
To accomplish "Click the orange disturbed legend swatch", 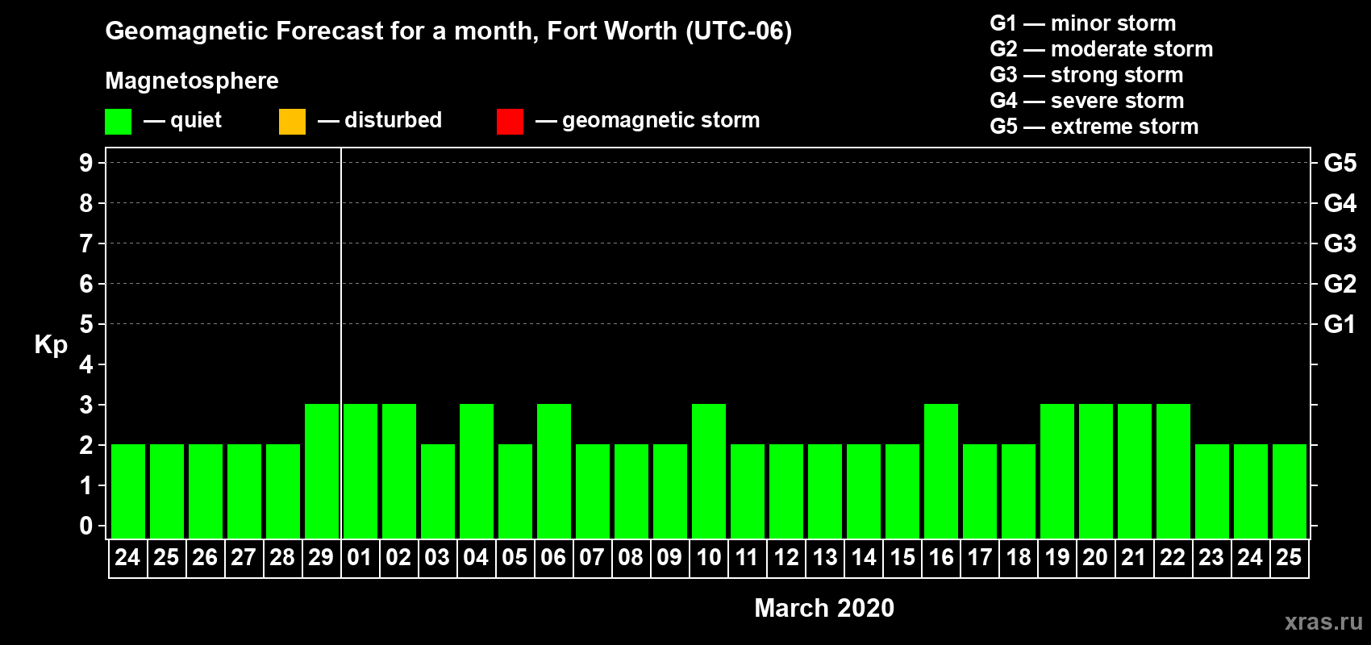I will (x=292, y=122).
